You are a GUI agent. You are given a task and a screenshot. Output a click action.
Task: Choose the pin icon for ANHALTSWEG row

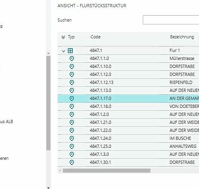(x=72, y=147)
